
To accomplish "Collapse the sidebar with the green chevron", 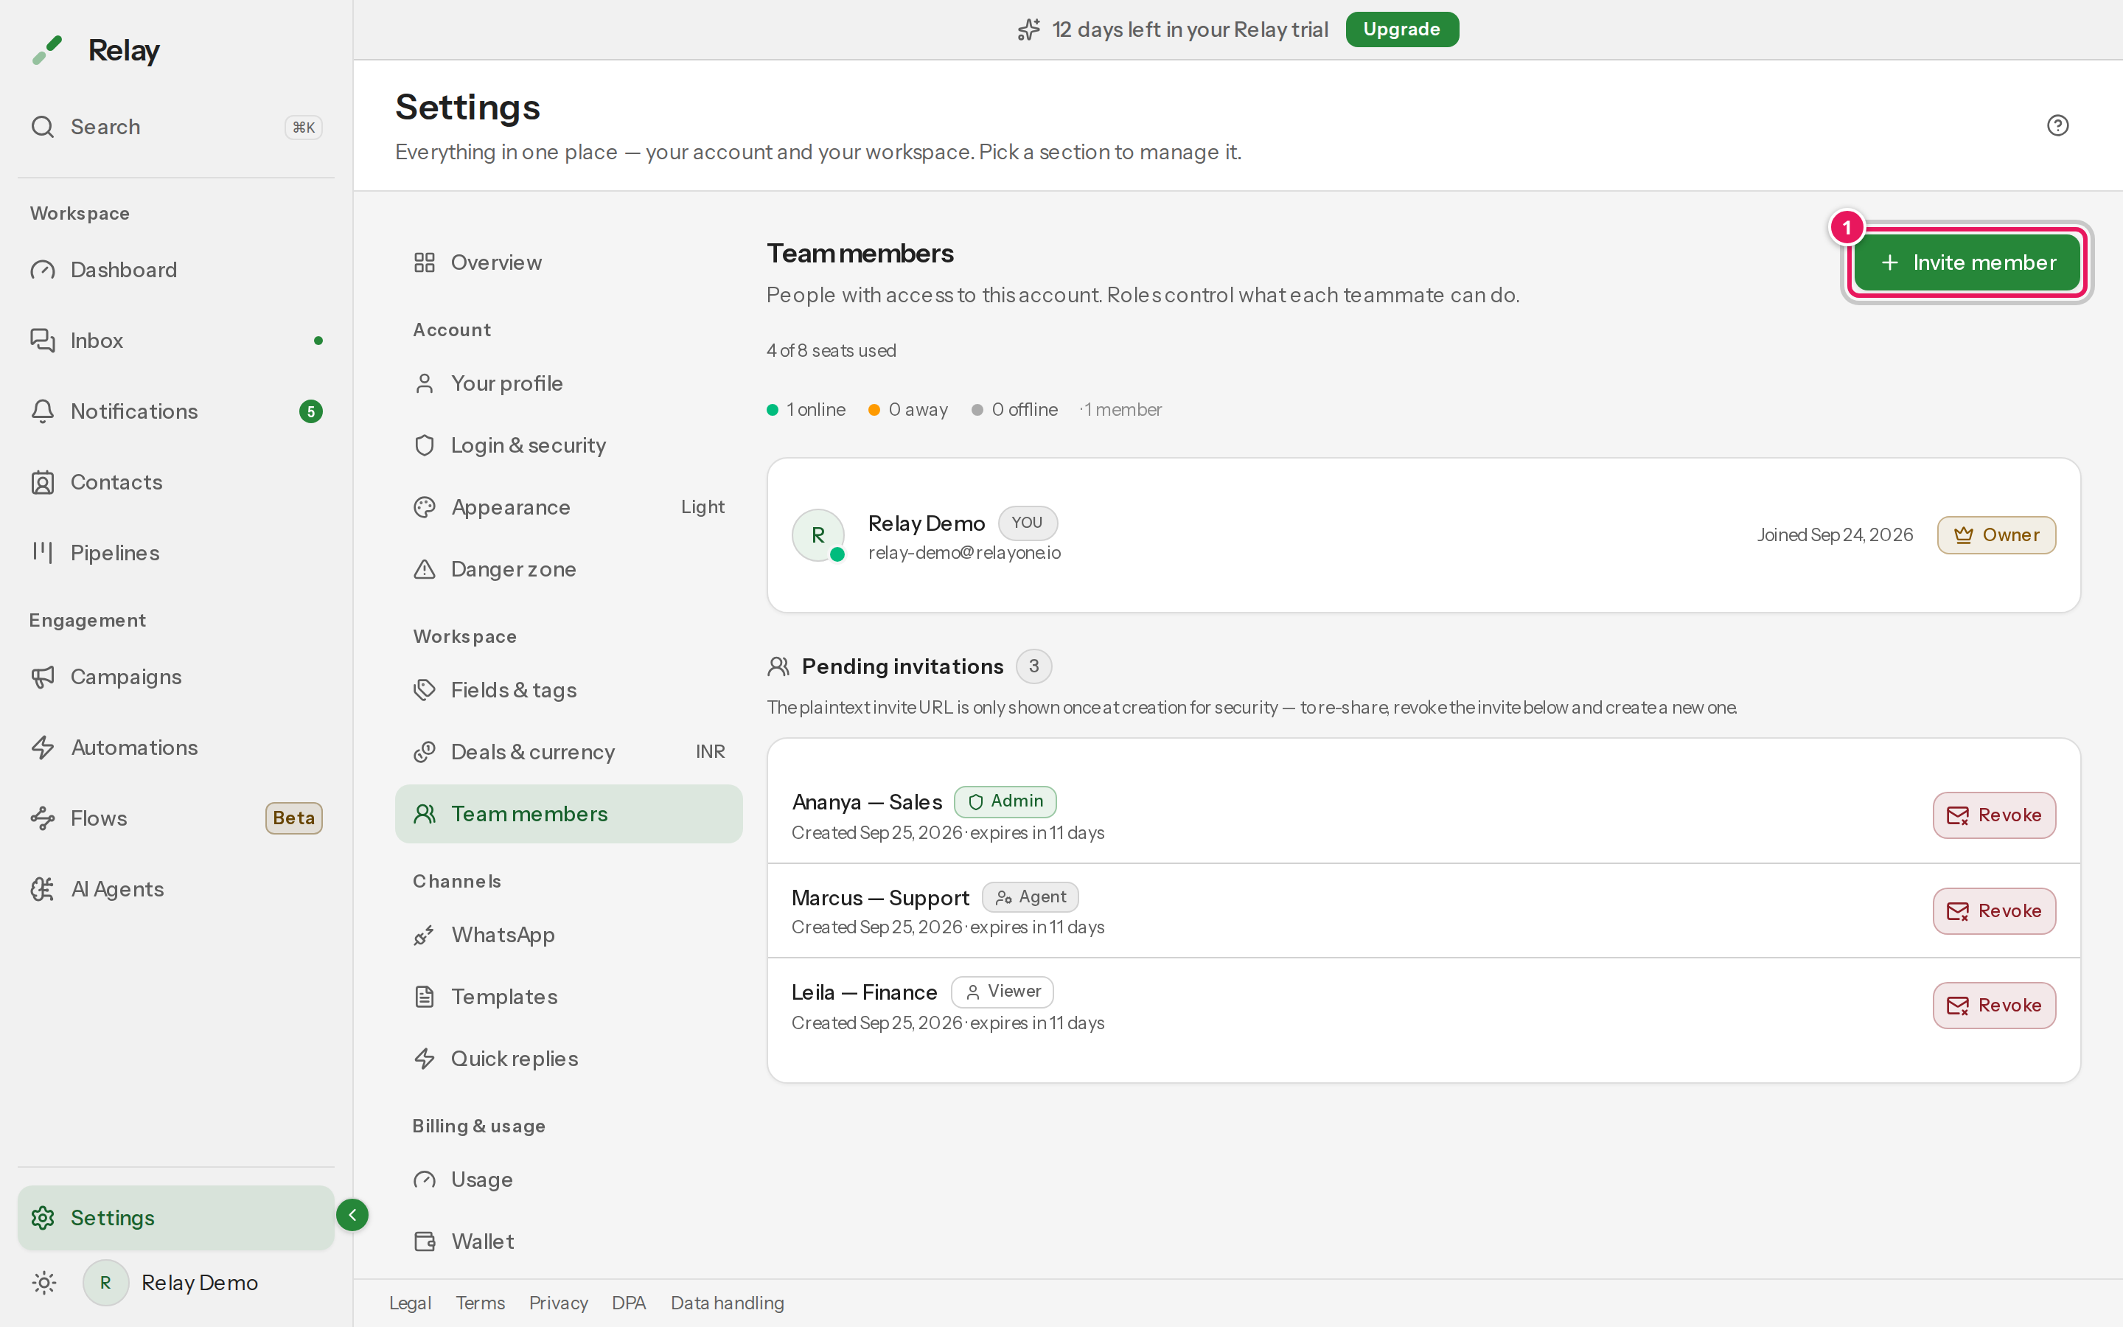I will (x=352, y=1215).
